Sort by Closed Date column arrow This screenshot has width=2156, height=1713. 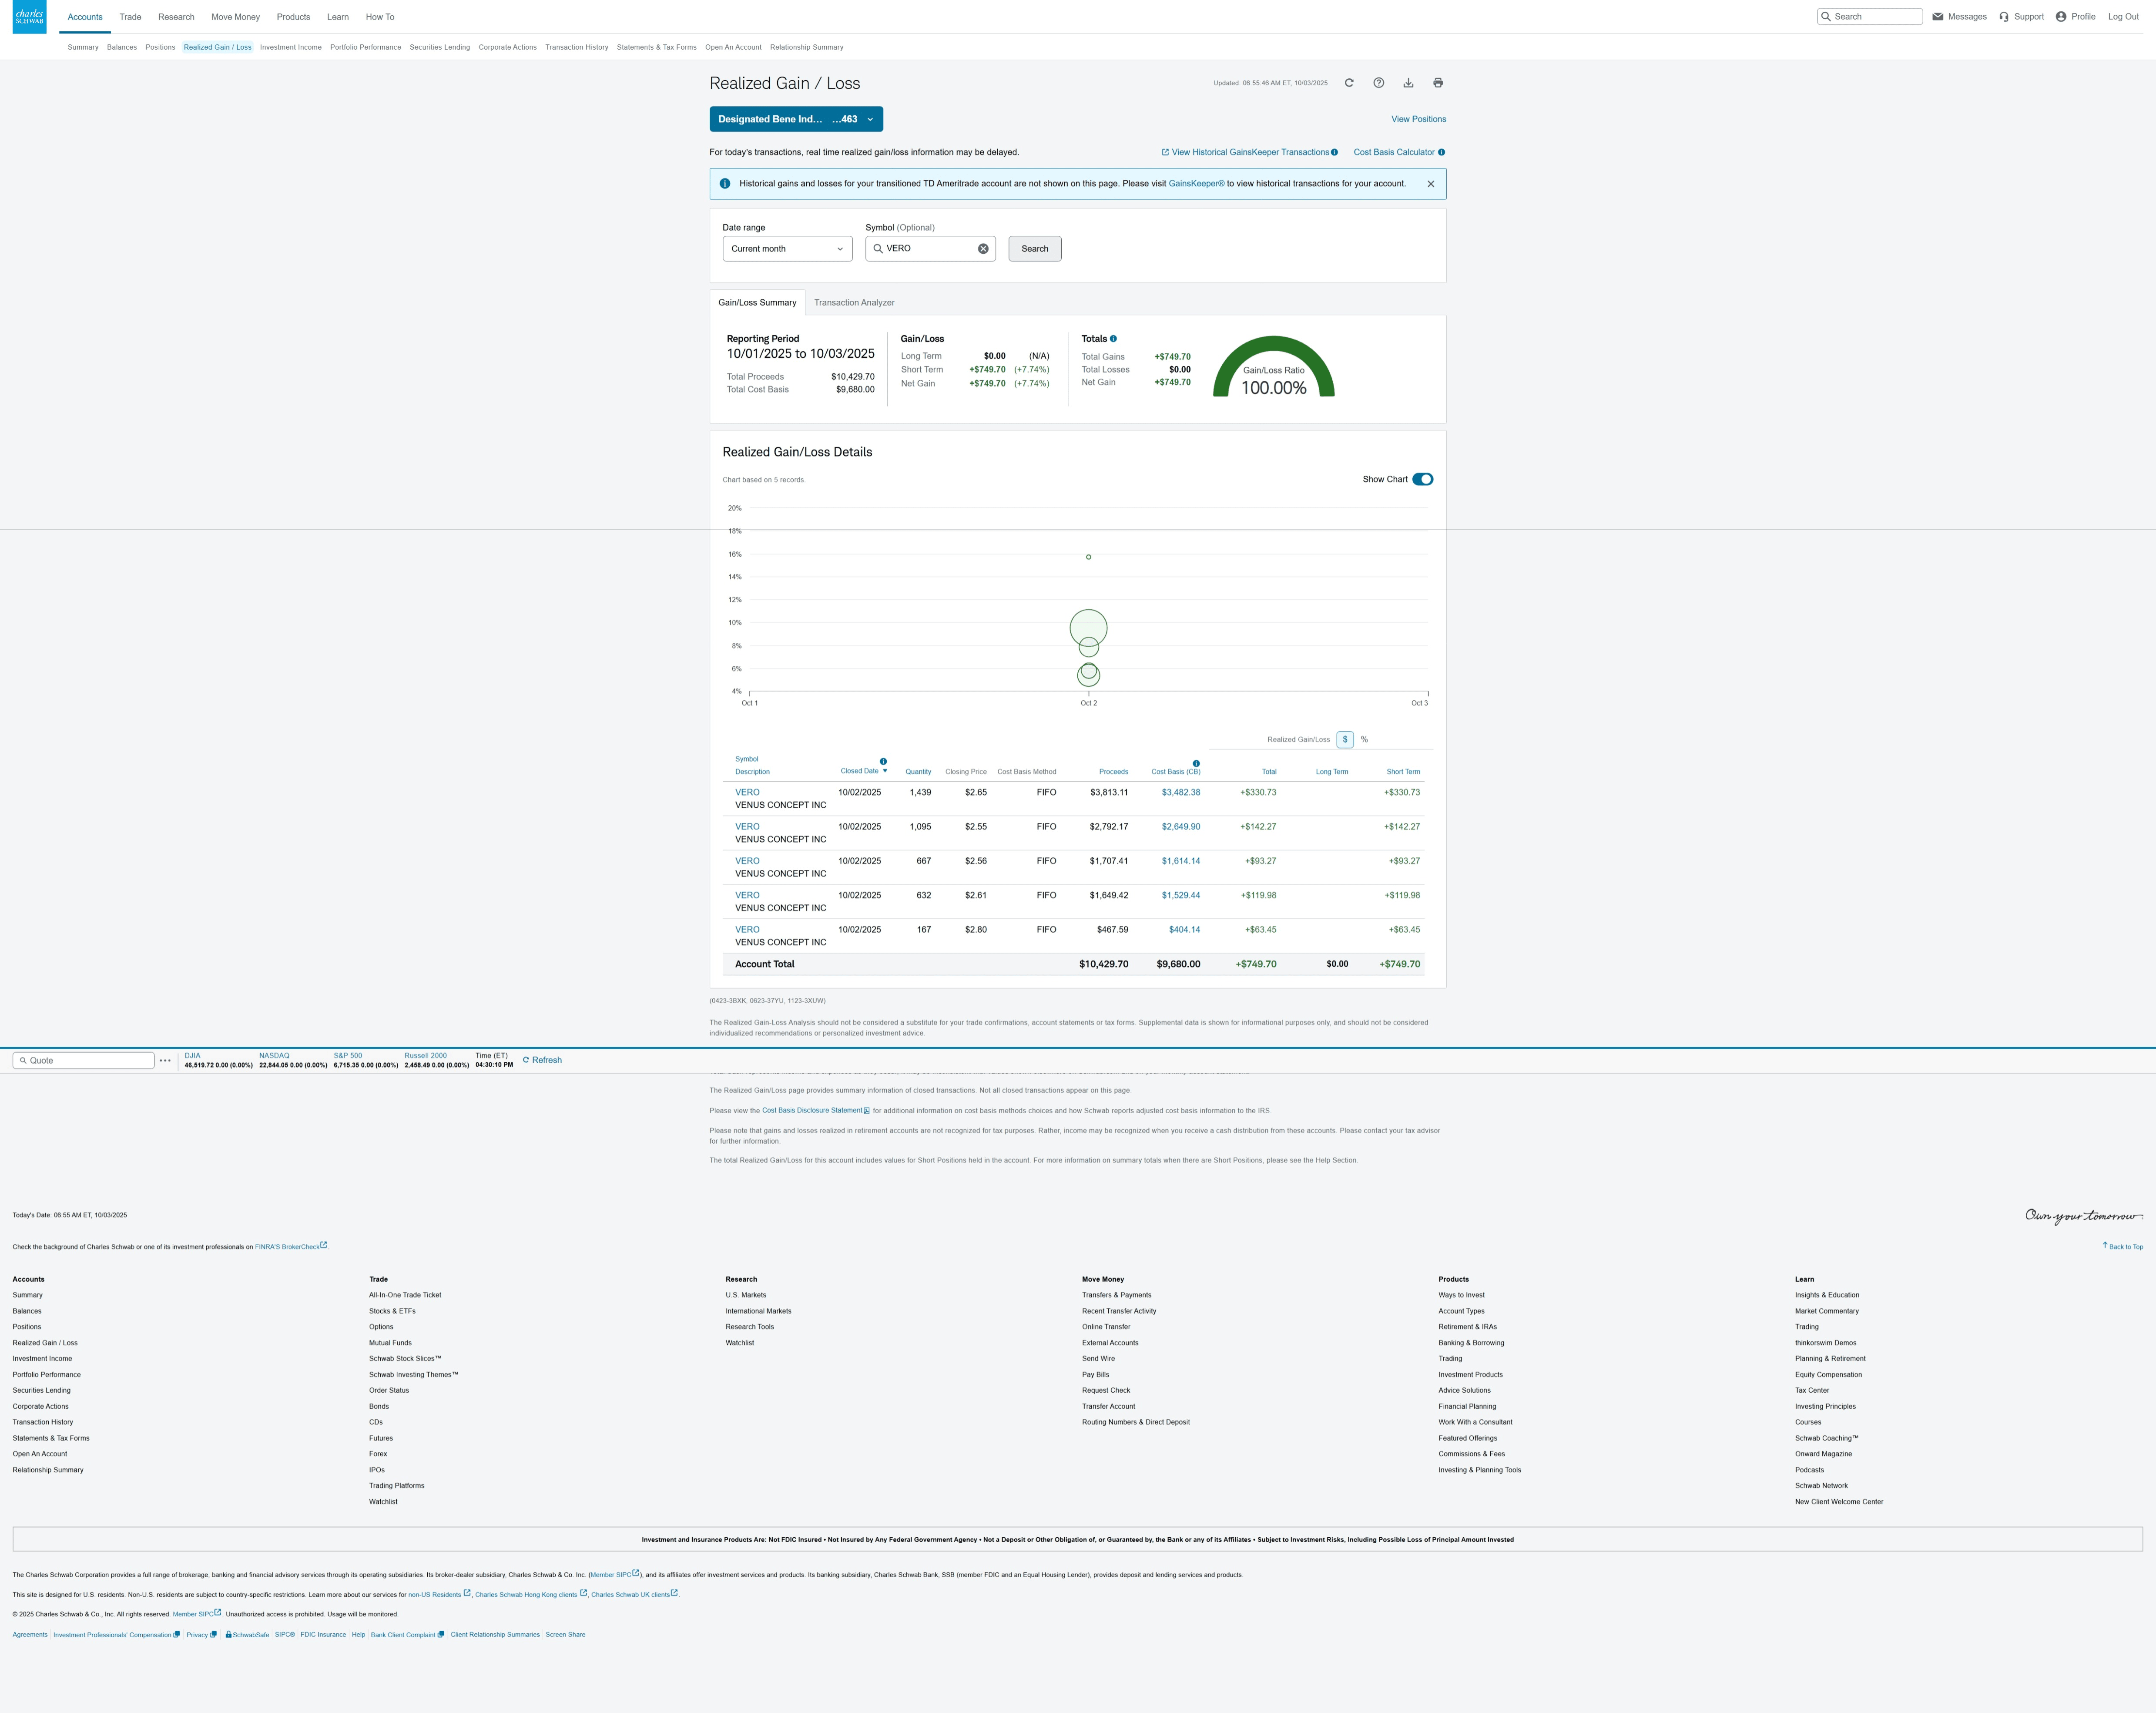(x=885, y=771)
